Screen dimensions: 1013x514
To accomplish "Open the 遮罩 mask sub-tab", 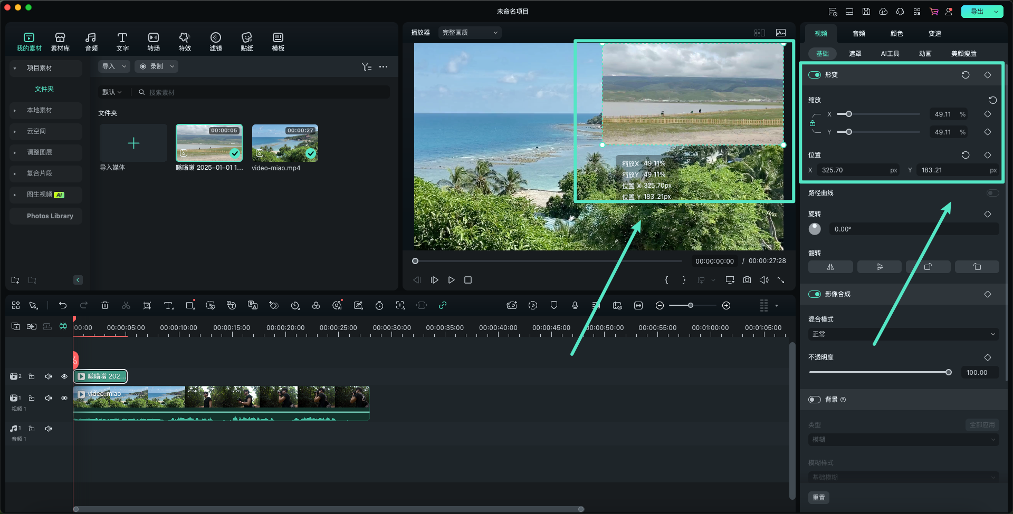I will pos(855,54).
